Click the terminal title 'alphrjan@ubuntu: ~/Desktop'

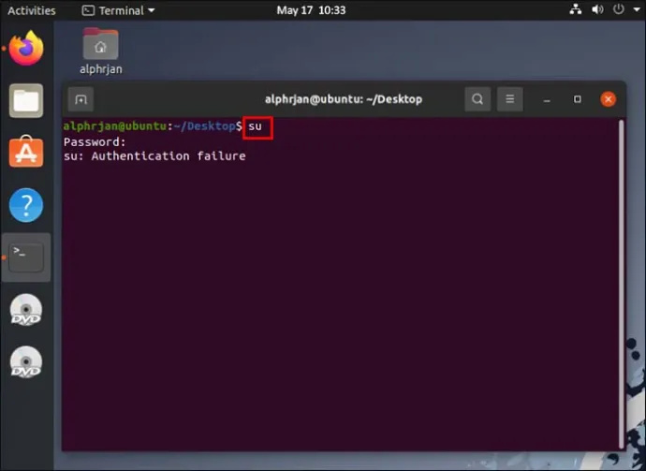point(344,99)
